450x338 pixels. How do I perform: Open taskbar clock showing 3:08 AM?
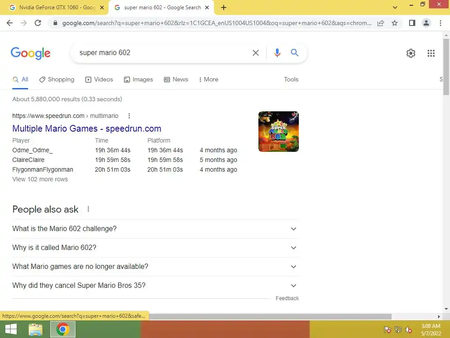coord(431,330)
